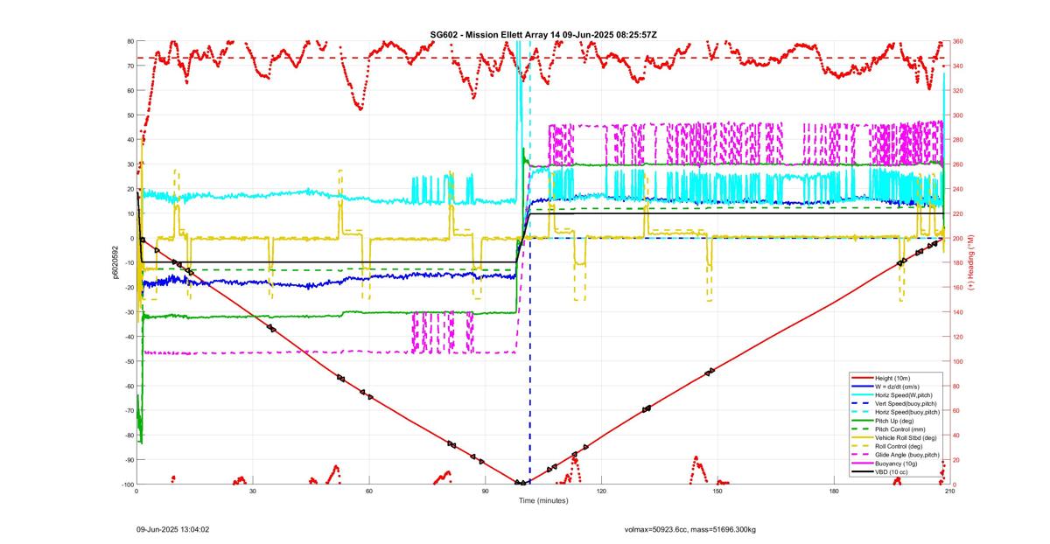Click heading axis tick label '360'
Image resolution: width=1050 pixels, height=544 pixels.
pyautogui.click(x=958, y=41)
